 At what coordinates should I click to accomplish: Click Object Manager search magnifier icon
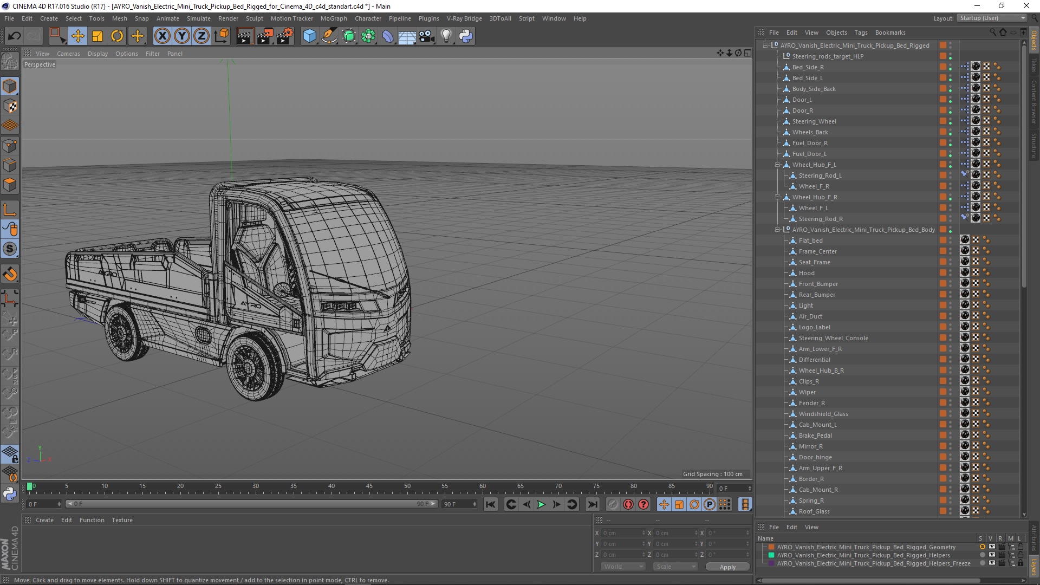tap(993, 32)
